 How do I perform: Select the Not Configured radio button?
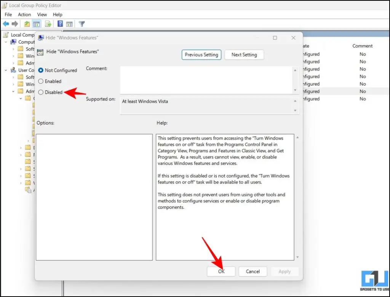[x=41, y=70]
